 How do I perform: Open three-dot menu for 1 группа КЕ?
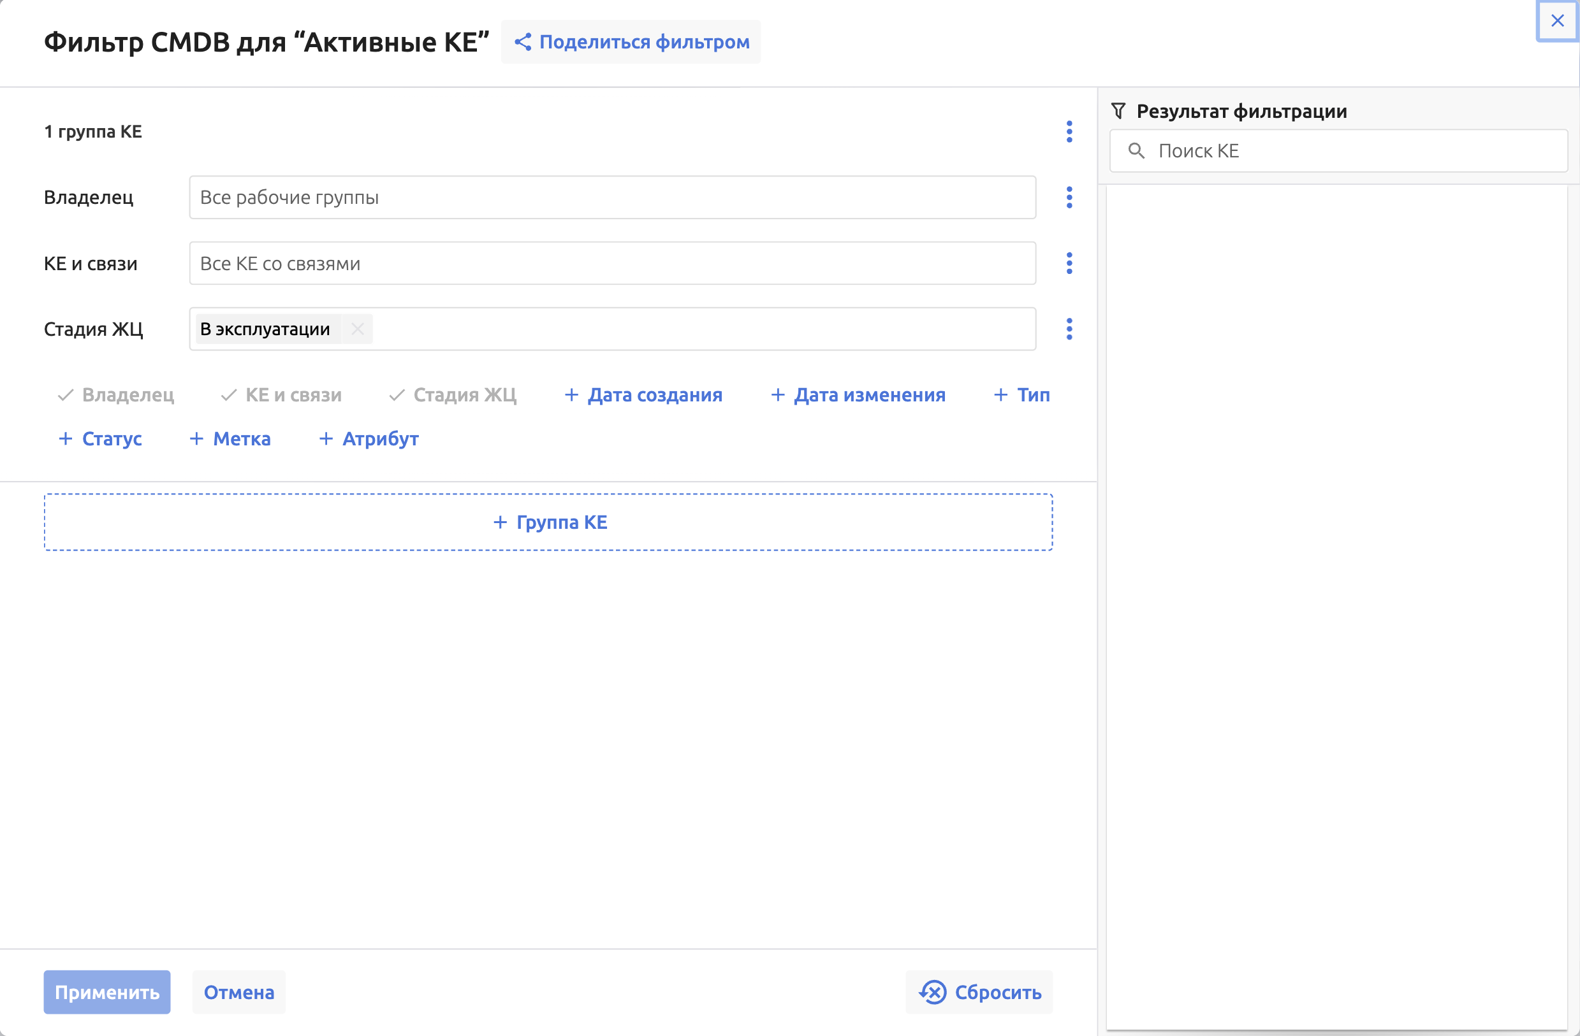pyautogui.click(x=1069, y=131)
